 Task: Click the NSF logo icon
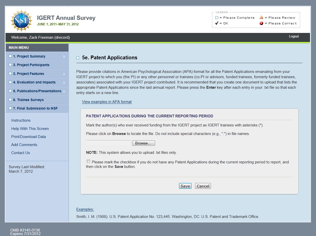tap(21, 21)
